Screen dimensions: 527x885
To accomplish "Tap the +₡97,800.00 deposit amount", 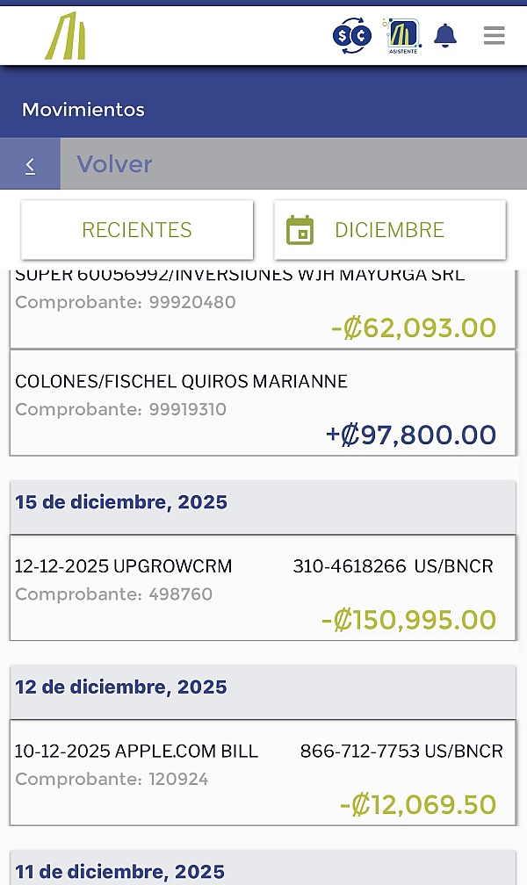I will [x=411, y=435].
